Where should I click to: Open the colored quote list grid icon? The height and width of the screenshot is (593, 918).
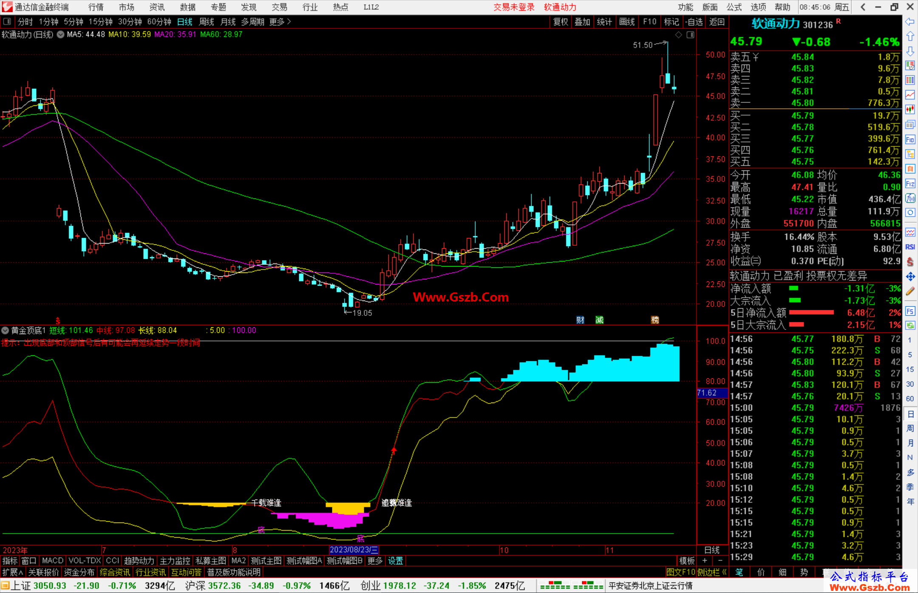pyautogui.click(x=910, y=80)
